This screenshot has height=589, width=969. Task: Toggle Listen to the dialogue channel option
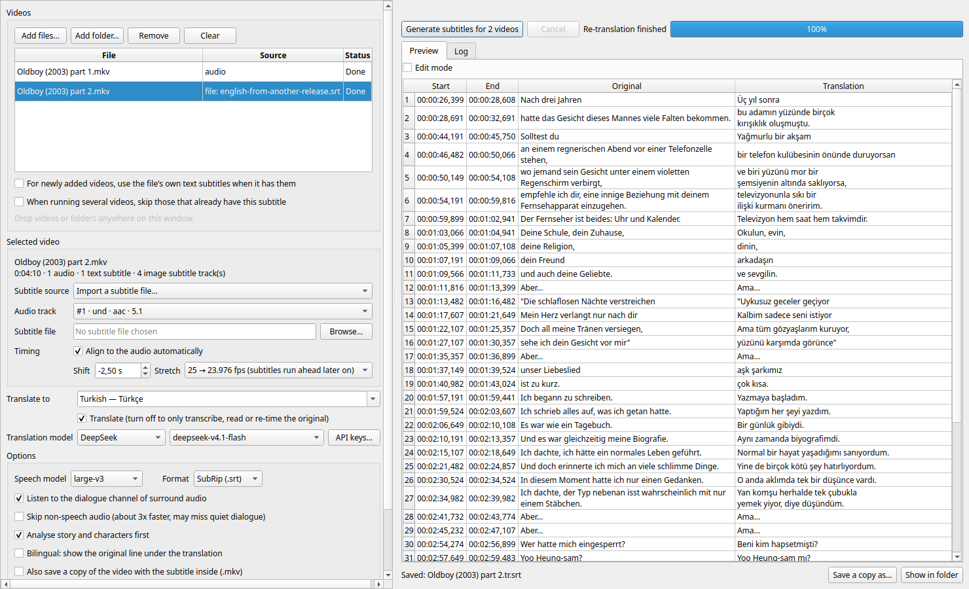[20, 499]
